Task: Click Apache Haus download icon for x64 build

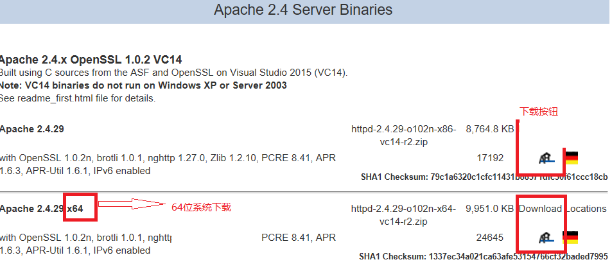Action: click(546, 238)
